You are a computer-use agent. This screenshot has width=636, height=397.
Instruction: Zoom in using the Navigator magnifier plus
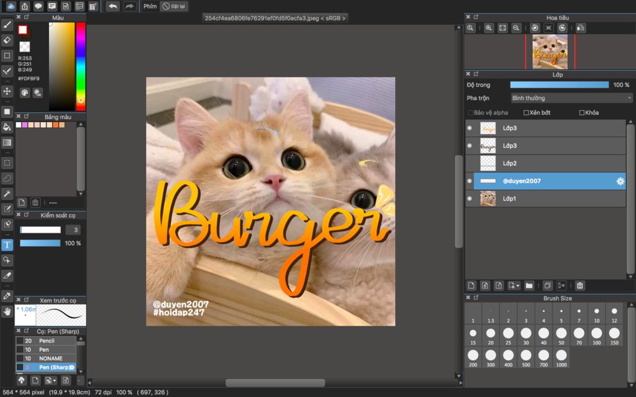pos(489,28)
